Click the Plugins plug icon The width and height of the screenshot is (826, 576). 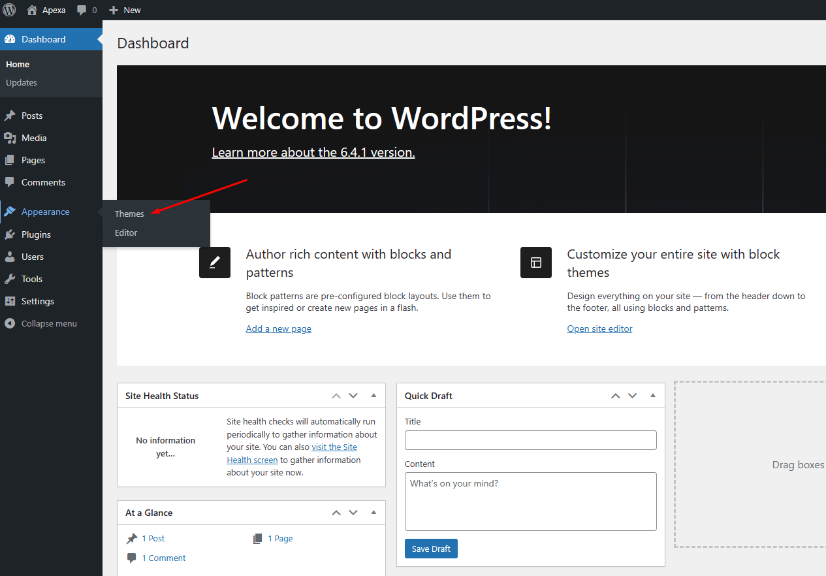pyautogui.click(x=10, y=234)
